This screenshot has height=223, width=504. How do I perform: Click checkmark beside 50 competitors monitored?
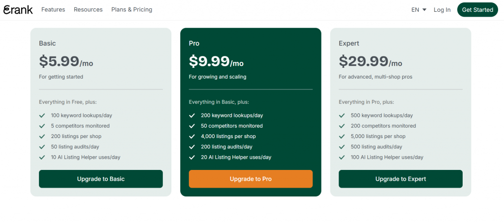tap(192, 126)
